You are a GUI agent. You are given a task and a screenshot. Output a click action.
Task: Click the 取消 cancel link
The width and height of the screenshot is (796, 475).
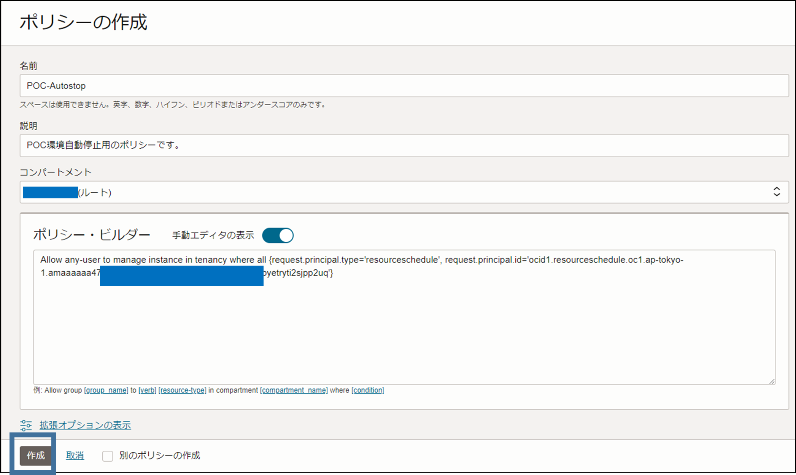coord(75,456)
